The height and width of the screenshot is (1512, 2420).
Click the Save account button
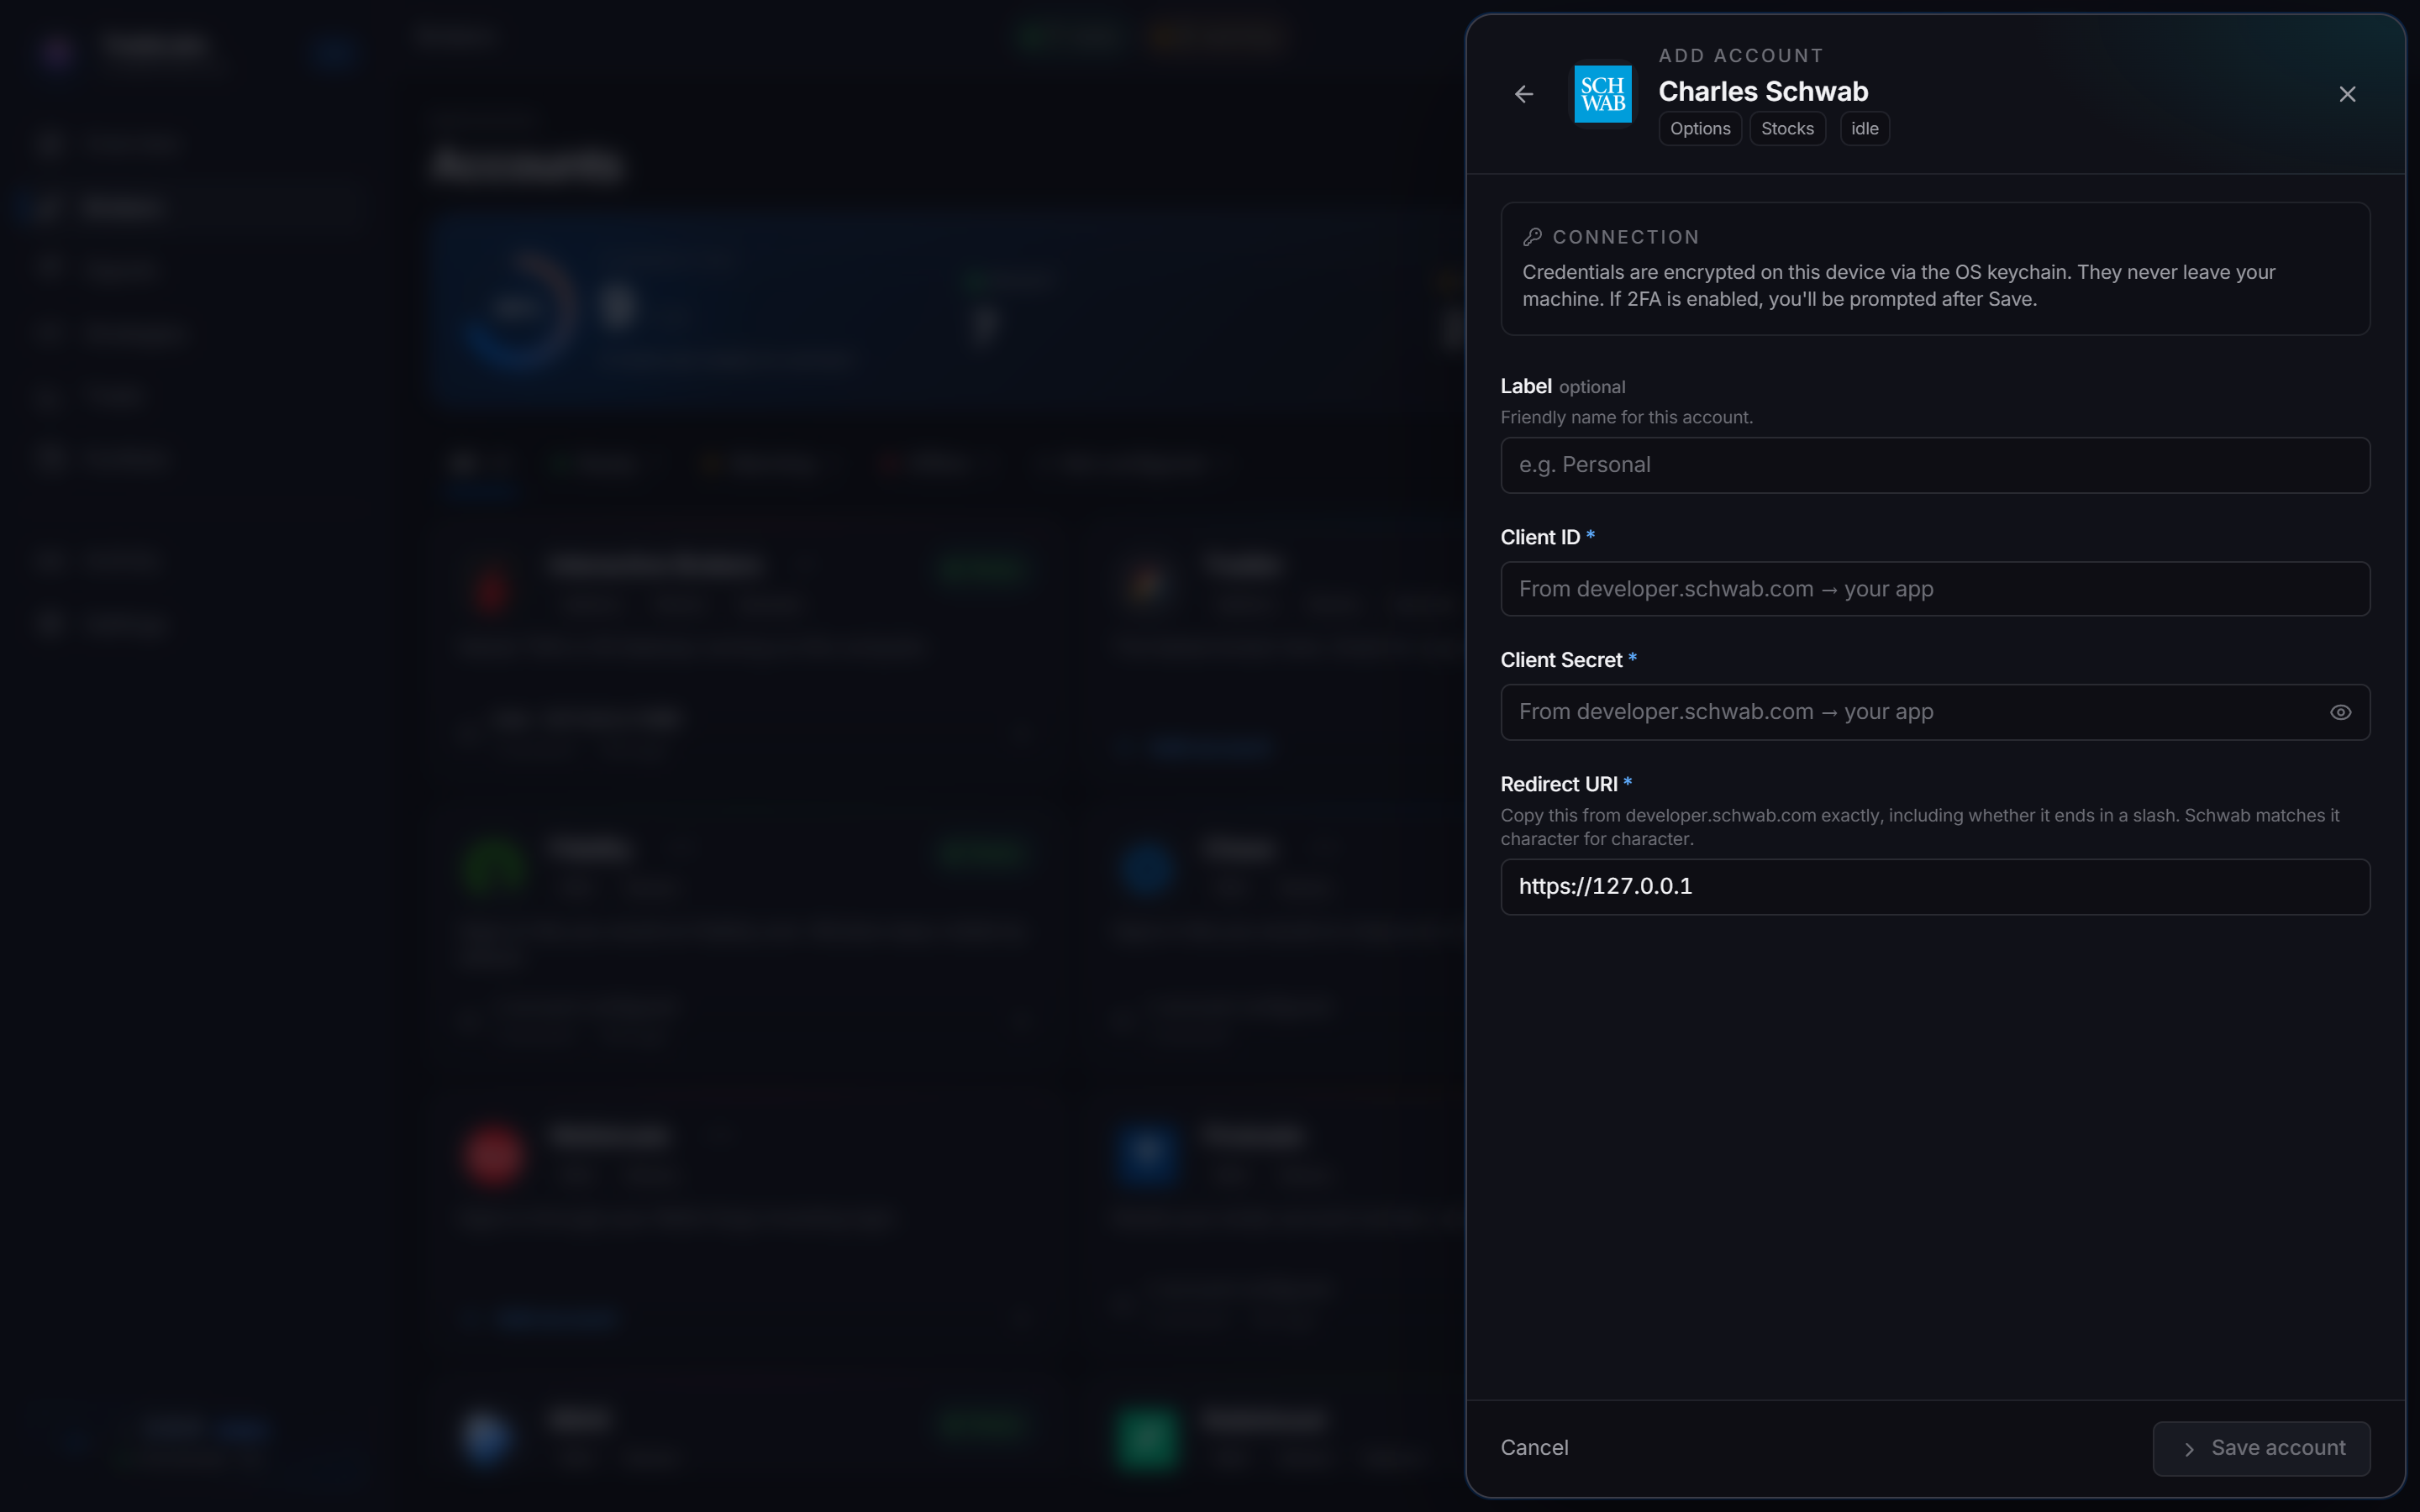click(2261, 1448)
